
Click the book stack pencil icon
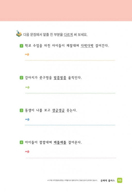[x=19, y=33]
